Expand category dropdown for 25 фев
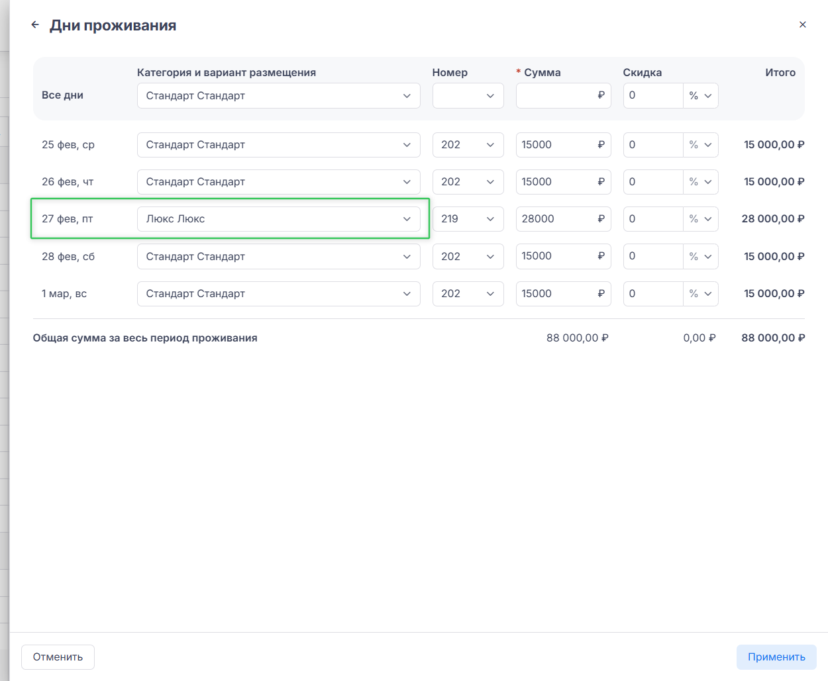The width and height of the screenshot is (828, 681). (x=278, y=145)
